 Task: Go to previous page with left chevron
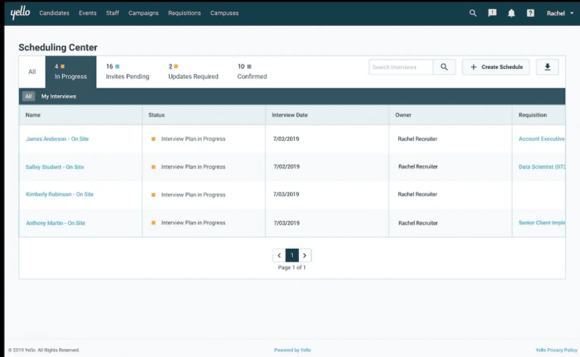279,256
